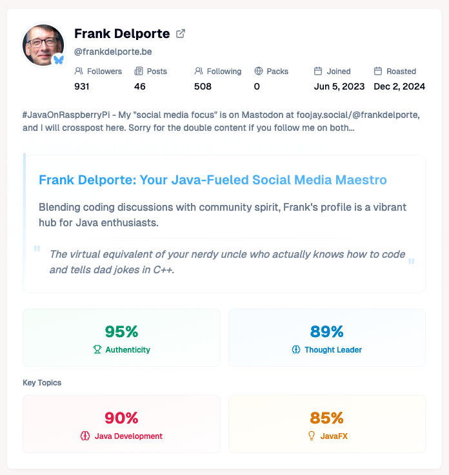Click the Roasted calendar icon
The height and width of the screenshot is (475, 449).
(378, 72)
